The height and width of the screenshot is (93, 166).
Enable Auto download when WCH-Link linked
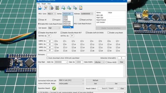(47, 58)
